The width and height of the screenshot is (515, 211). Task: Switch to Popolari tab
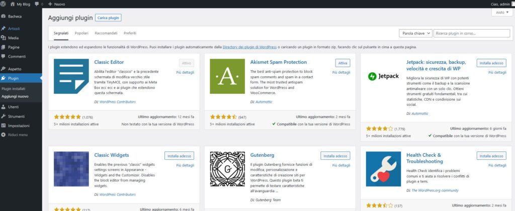point(81,34)
